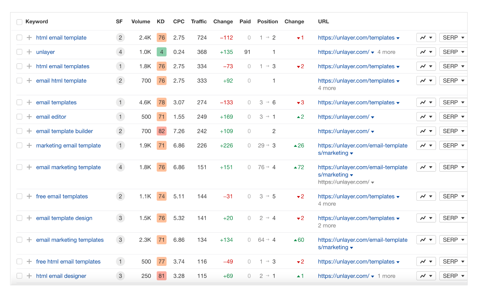This screenshot has height=299, width=478.
Task: Click SF badge 3 for 'html email designer'
Action: tap(120, 276)
